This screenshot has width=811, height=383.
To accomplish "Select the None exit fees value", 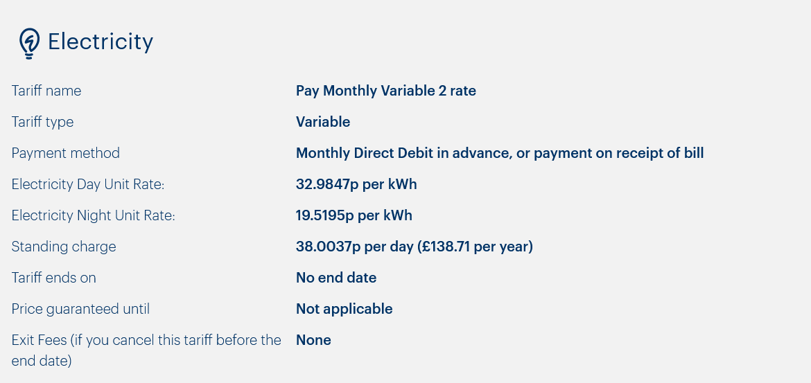I will coord(313,340).
